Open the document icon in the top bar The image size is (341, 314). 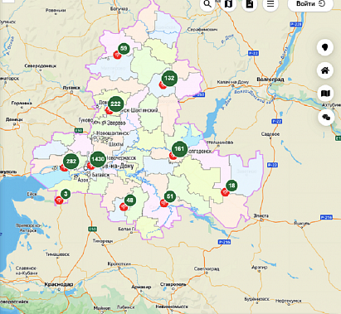coord(250,4)
